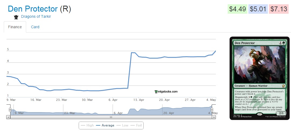Click the Dragons of Tarkir set symbol icon

tap(16, 17)
